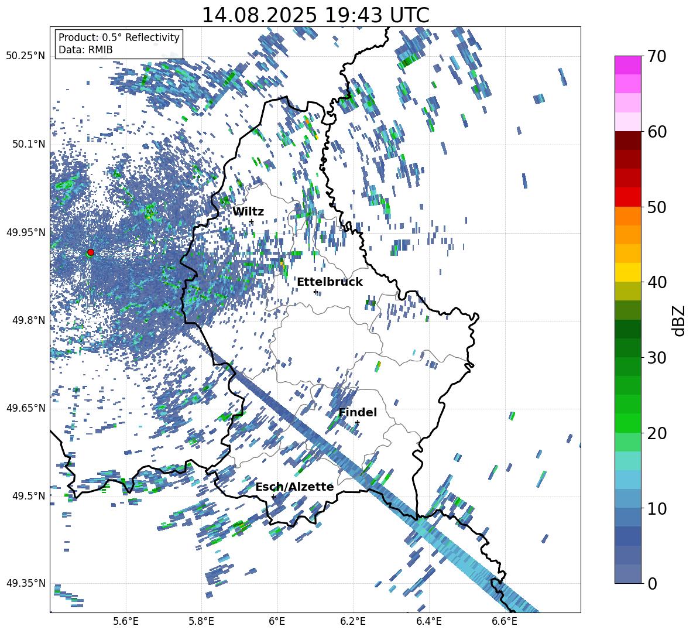
Task: Click the Esch/Alzette city label
Action: 294,487
